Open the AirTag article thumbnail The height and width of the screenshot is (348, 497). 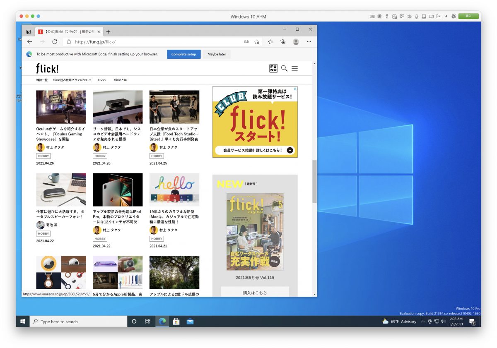click(61, 272)
